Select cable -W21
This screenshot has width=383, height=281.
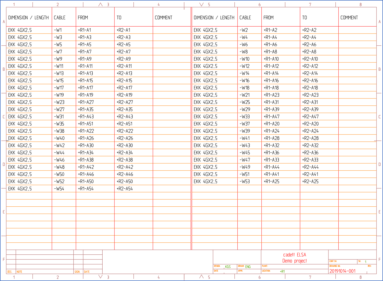pos(244,95)
